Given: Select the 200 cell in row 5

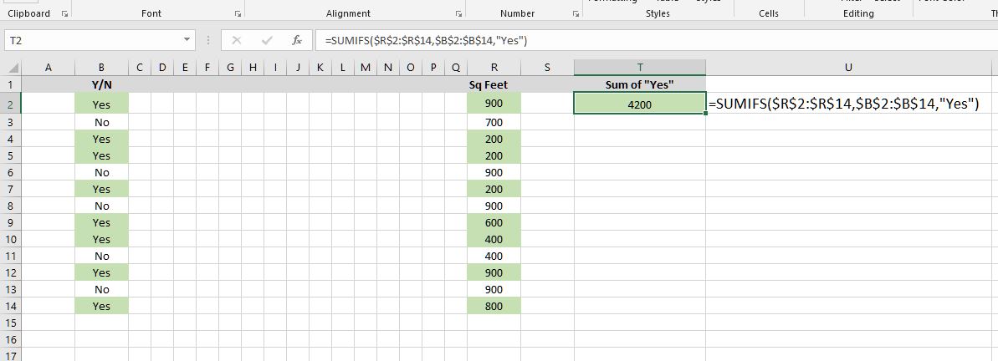Looking at the screenshot, I should click(x=494, y=155).
